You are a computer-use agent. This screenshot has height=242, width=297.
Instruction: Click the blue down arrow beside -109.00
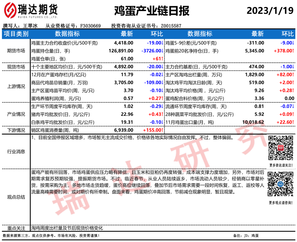click(x=162, y=83)
